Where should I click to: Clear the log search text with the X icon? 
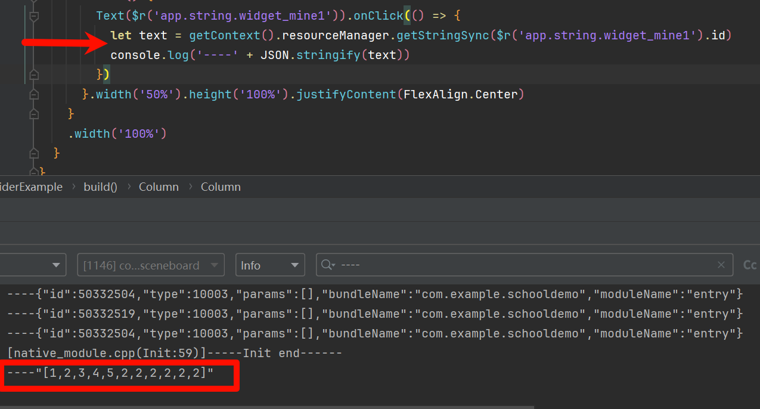(x=721, y=265)
